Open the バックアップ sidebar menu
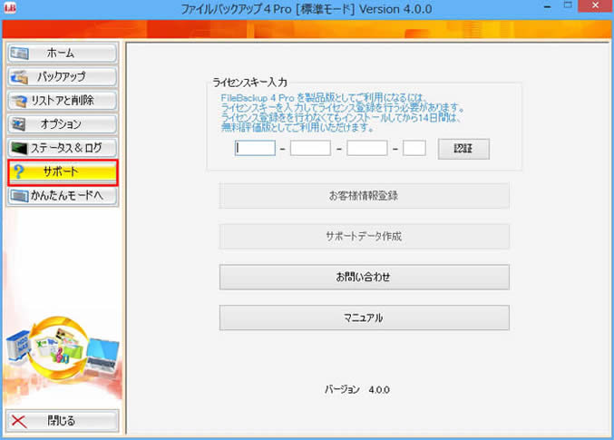Screen dimensions: 614x440 [x=62, y=77]
